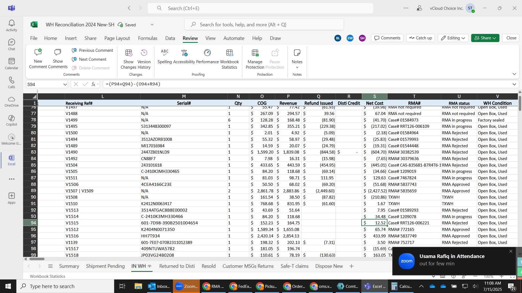Switch to the Insert tab
The height and width of the screenshot is (293, 522).
[71, 38]
